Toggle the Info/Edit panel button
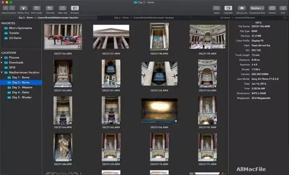 [228, 8]
